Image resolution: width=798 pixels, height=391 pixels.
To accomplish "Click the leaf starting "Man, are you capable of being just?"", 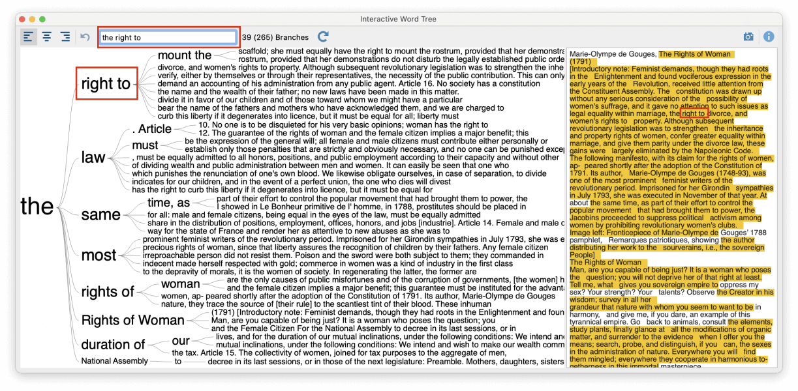I will pos(353,320).
